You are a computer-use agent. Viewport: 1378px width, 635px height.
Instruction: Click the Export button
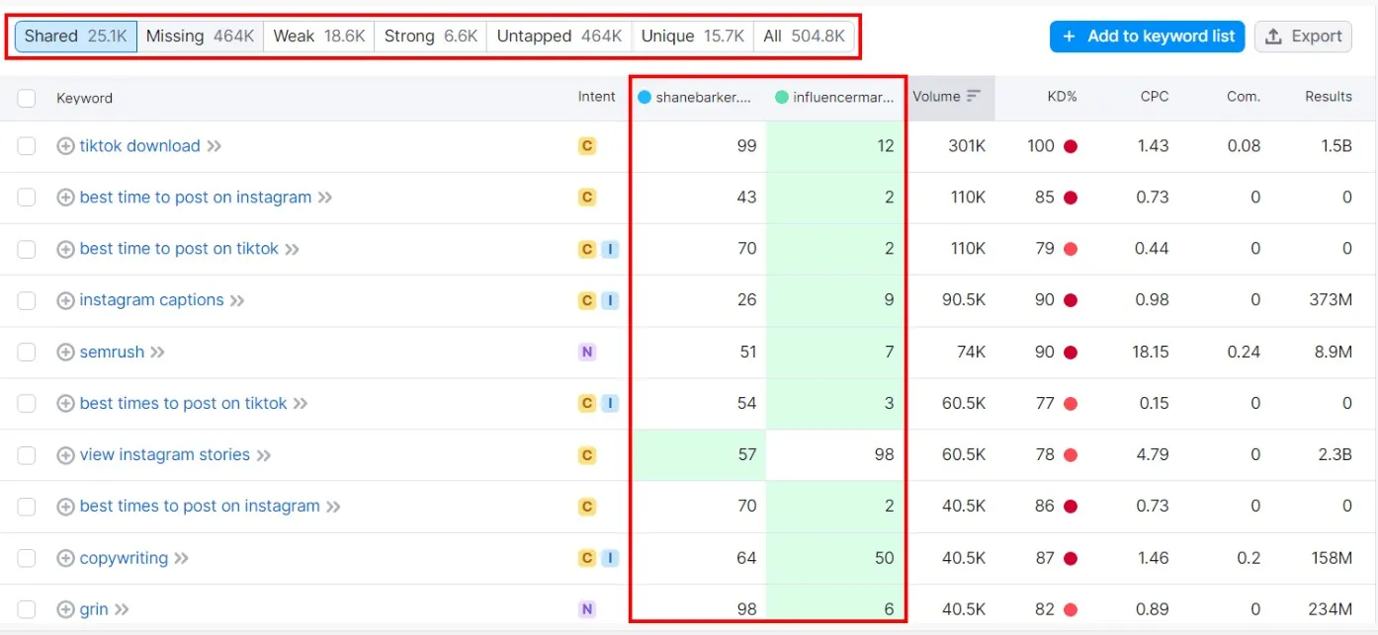pyautogui.click(x=1304, y=37)
